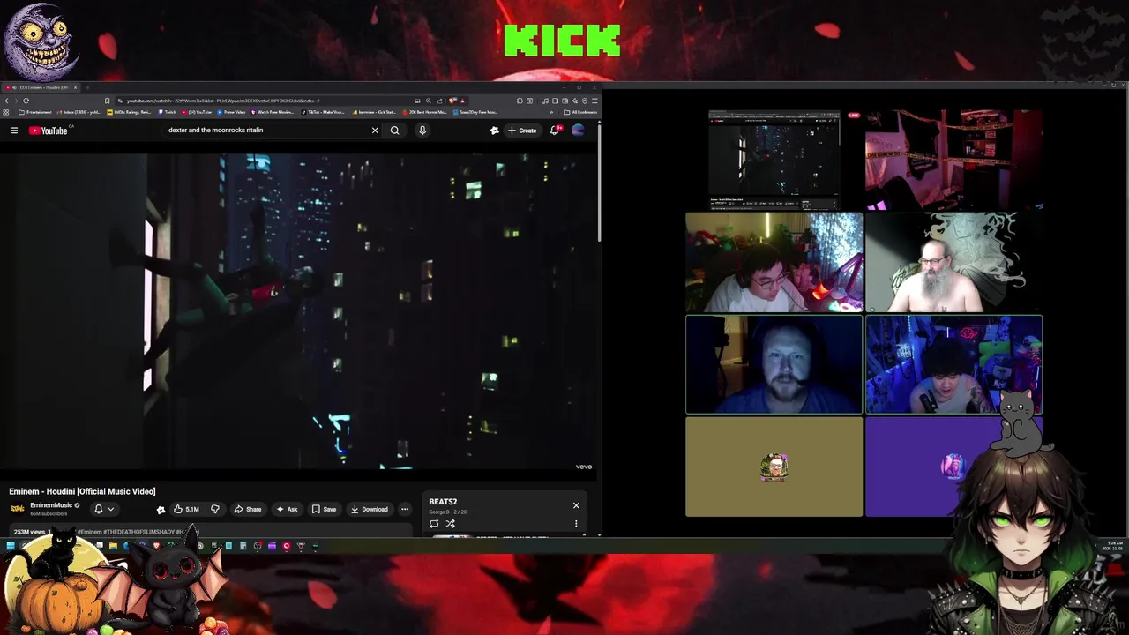Open YouTube notifications bell

tap(555, 131)
